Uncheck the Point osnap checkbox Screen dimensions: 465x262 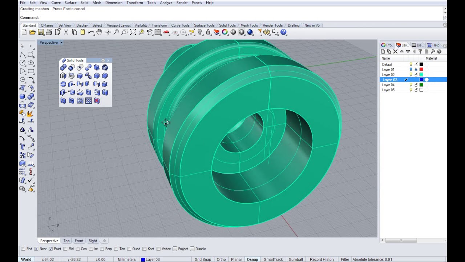[51, 249]
